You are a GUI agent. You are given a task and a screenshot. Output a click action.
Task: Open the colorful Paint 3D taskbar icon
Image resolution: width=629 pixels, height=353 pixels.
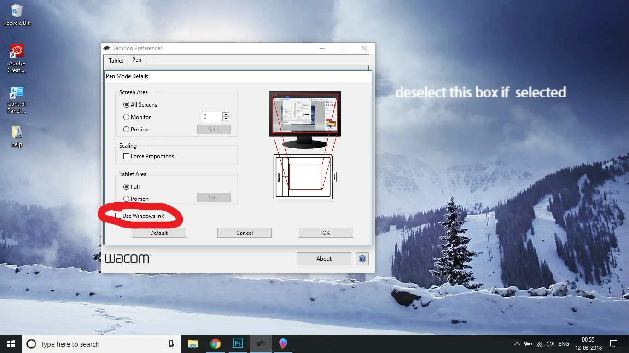[x=283, y=344]
